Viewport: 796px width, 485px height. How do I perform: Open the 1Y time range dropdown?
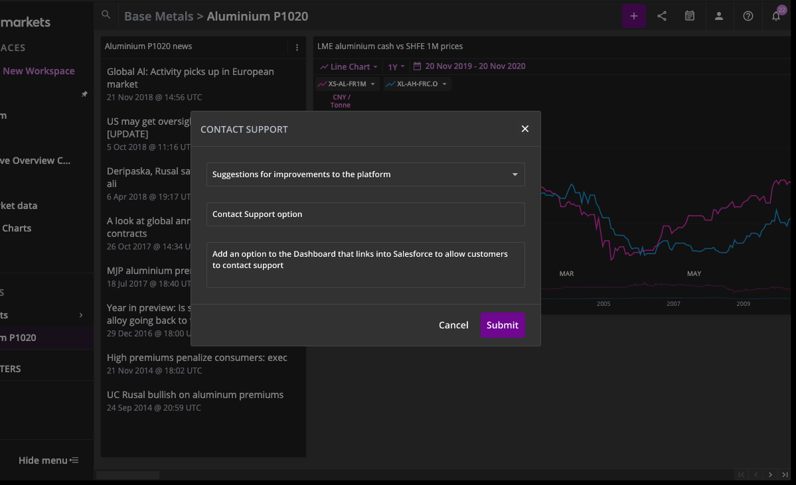pyautogui.click(x=396, y=66)
